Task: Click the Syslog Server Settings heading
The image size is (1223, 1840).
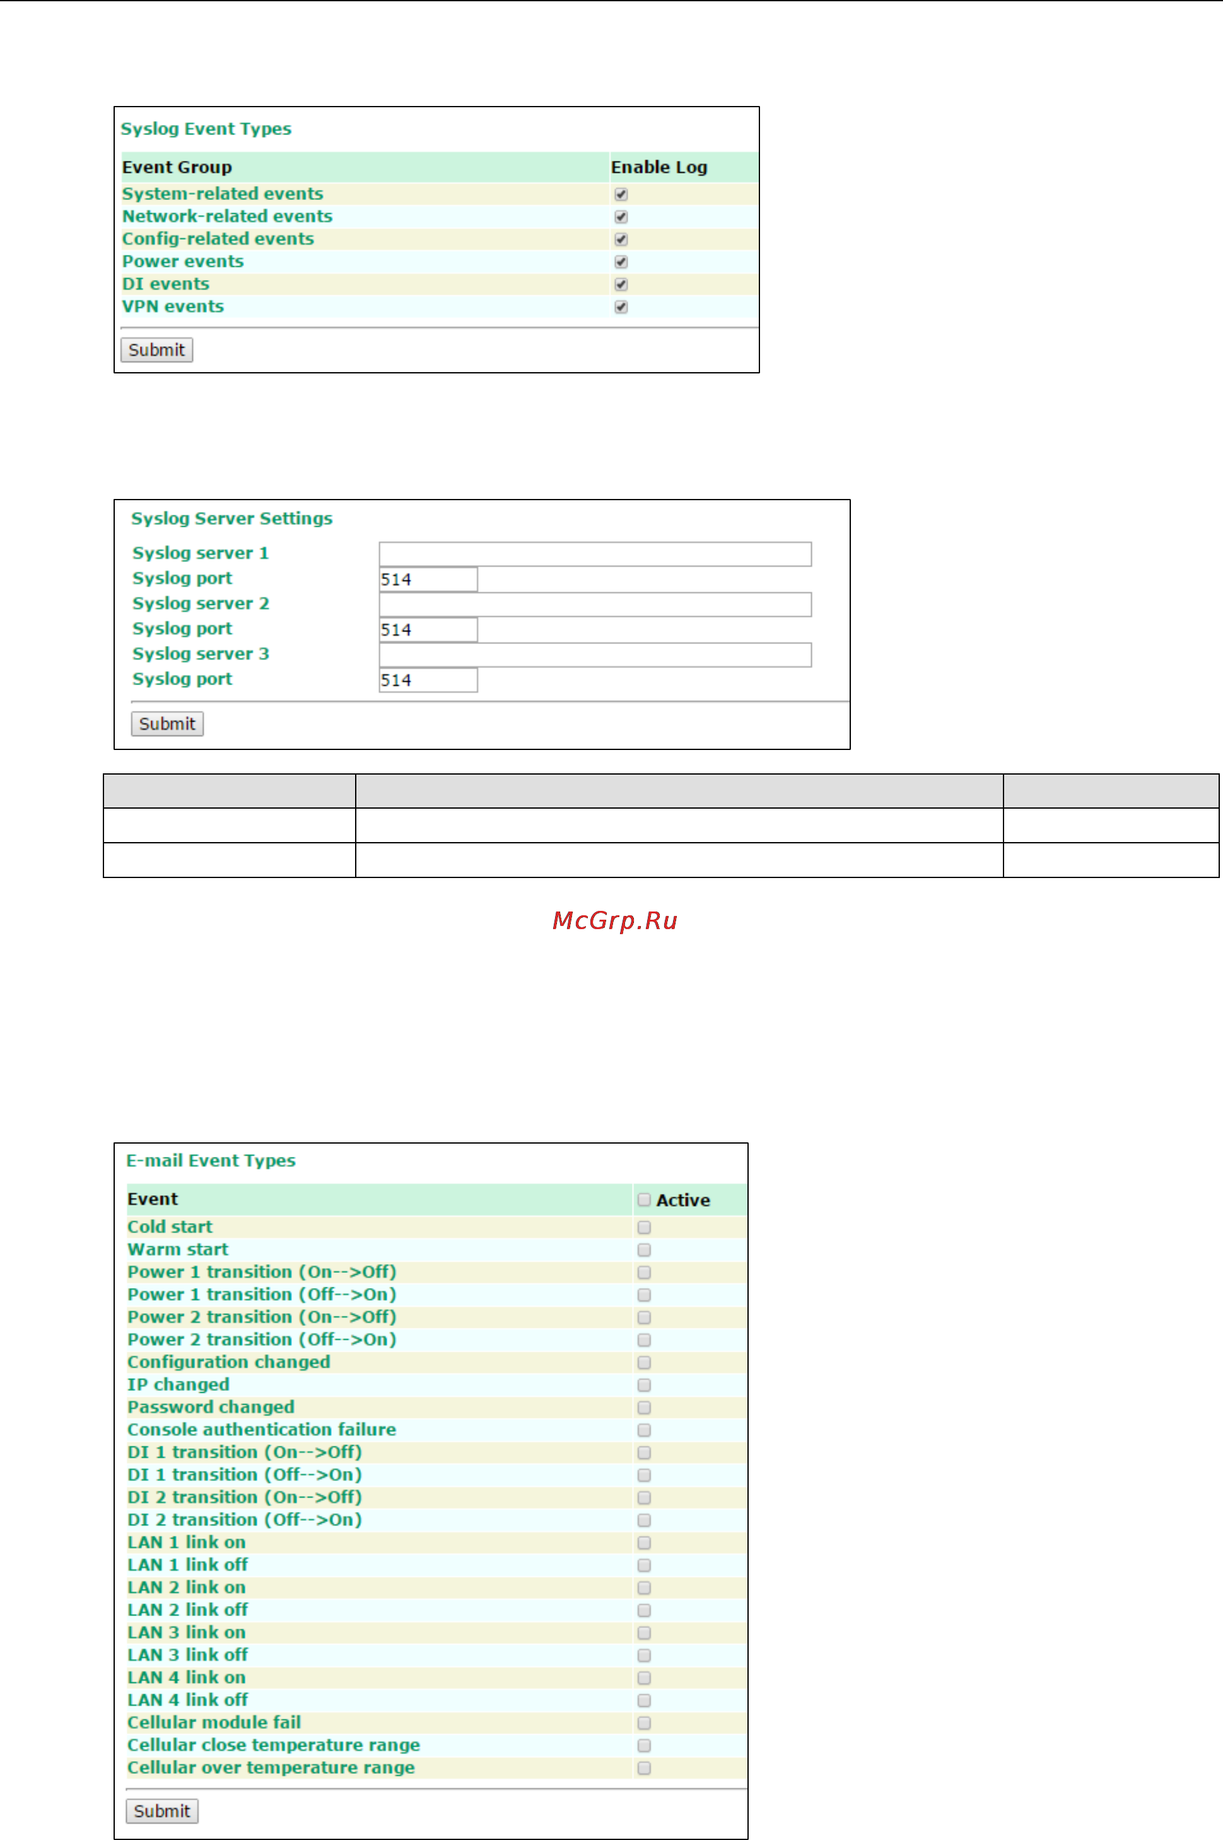Action: point(231,519)
